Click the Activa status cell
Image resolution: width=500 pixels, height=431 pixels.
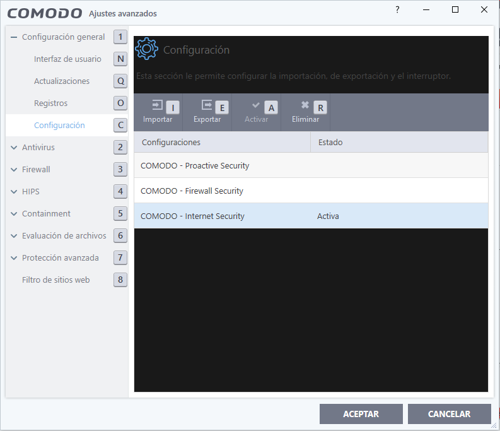coord(328,216)
